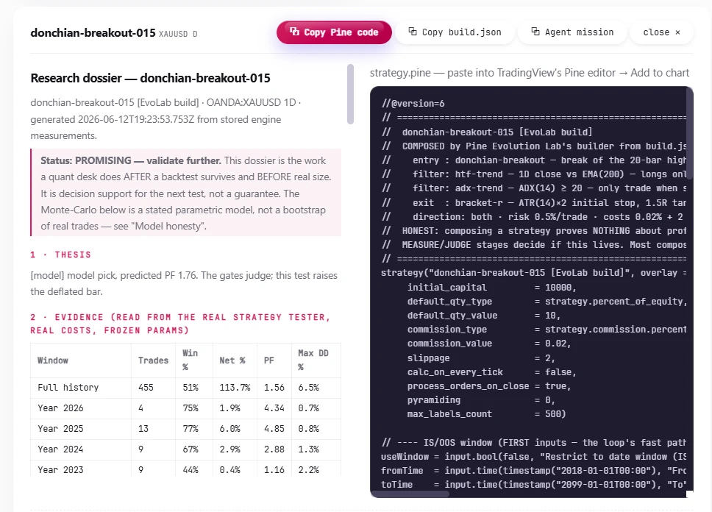Click the Trades column header
Image resolution: width=712 pixels, height=512 pixels.
point(153,360)
